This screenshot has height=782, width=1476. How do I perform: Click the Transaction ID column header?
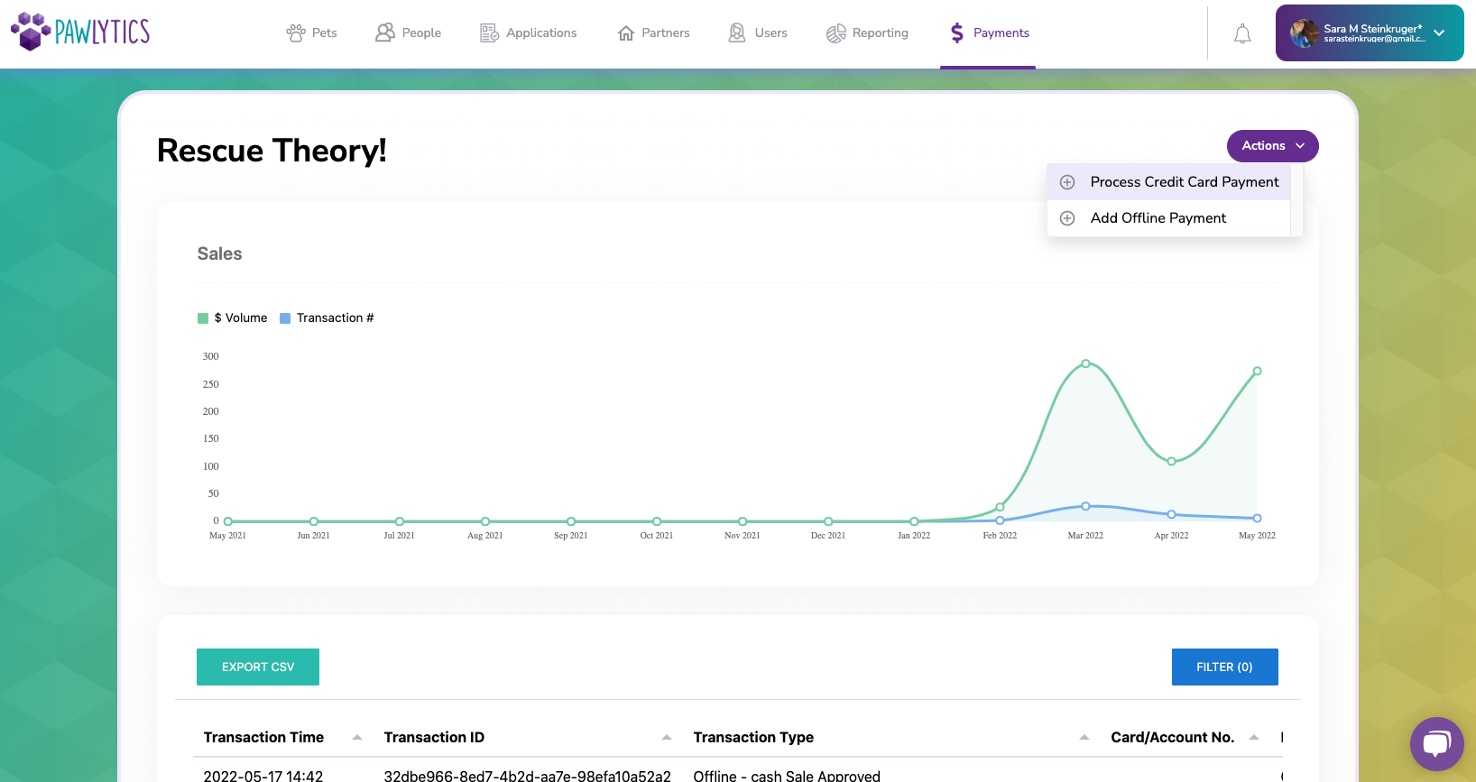click(x=434, y=738)
